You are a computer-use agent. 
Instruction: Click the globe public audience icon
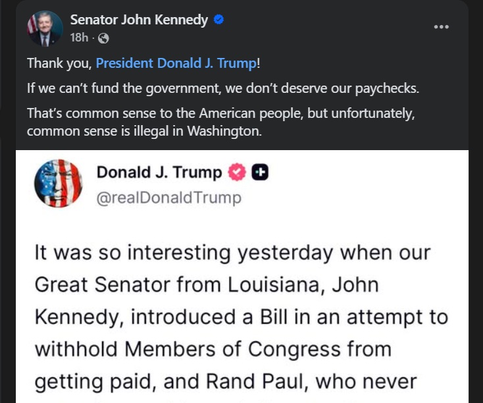point(103,39)
